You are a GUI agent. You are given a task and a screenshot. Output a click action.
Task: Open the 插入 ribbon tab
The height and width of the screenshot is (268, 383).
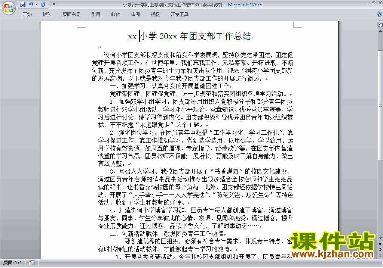click(x=47, y=15)
